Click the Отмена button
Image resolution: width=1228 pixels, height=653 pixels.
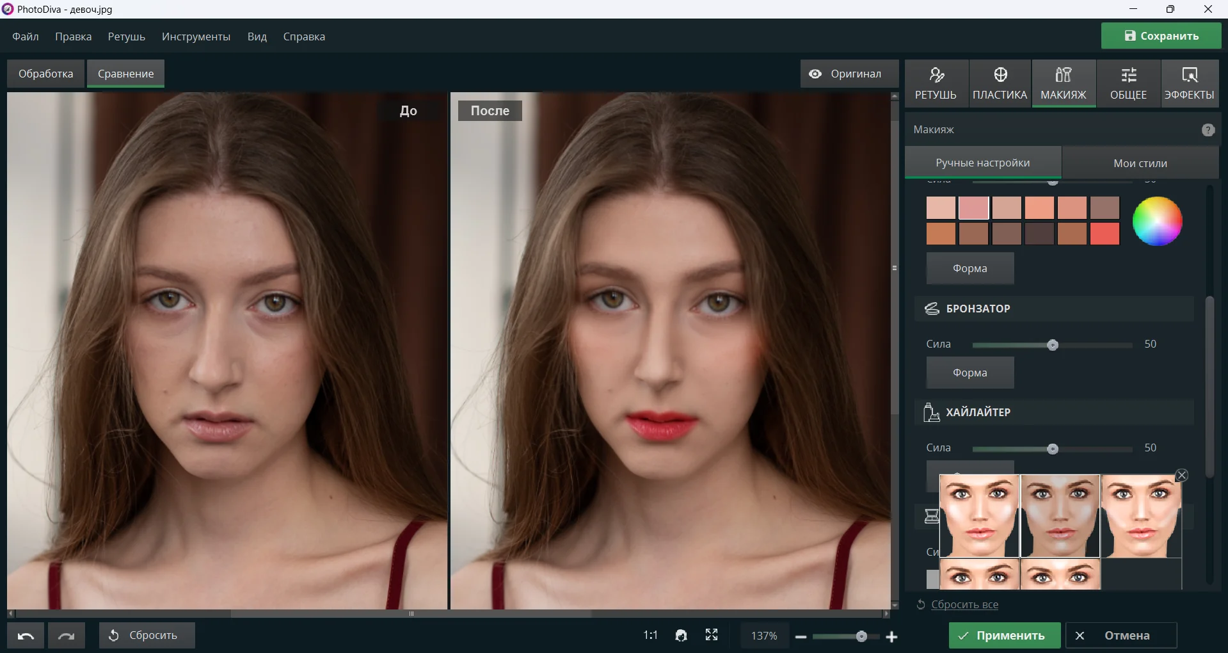pos(1121,636)
